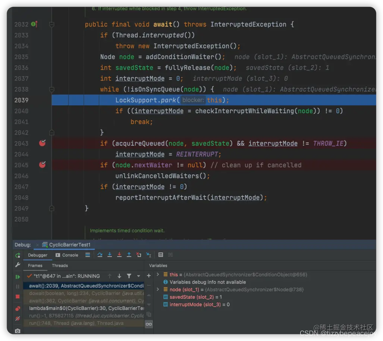Collapse await() method fold at line 2032
This screenshot has width=383, height=341.
point(51,24)
